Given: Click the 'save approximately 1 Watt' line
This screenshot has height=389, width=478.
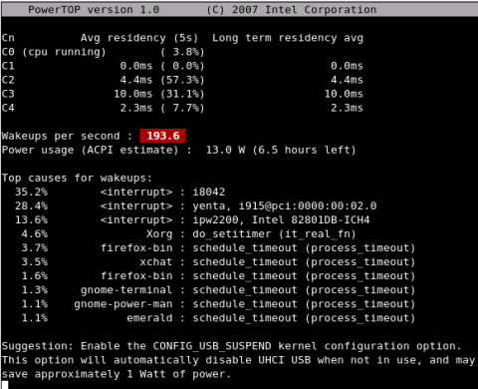Looking at the screenshot, I should click(x=117, y=374).
